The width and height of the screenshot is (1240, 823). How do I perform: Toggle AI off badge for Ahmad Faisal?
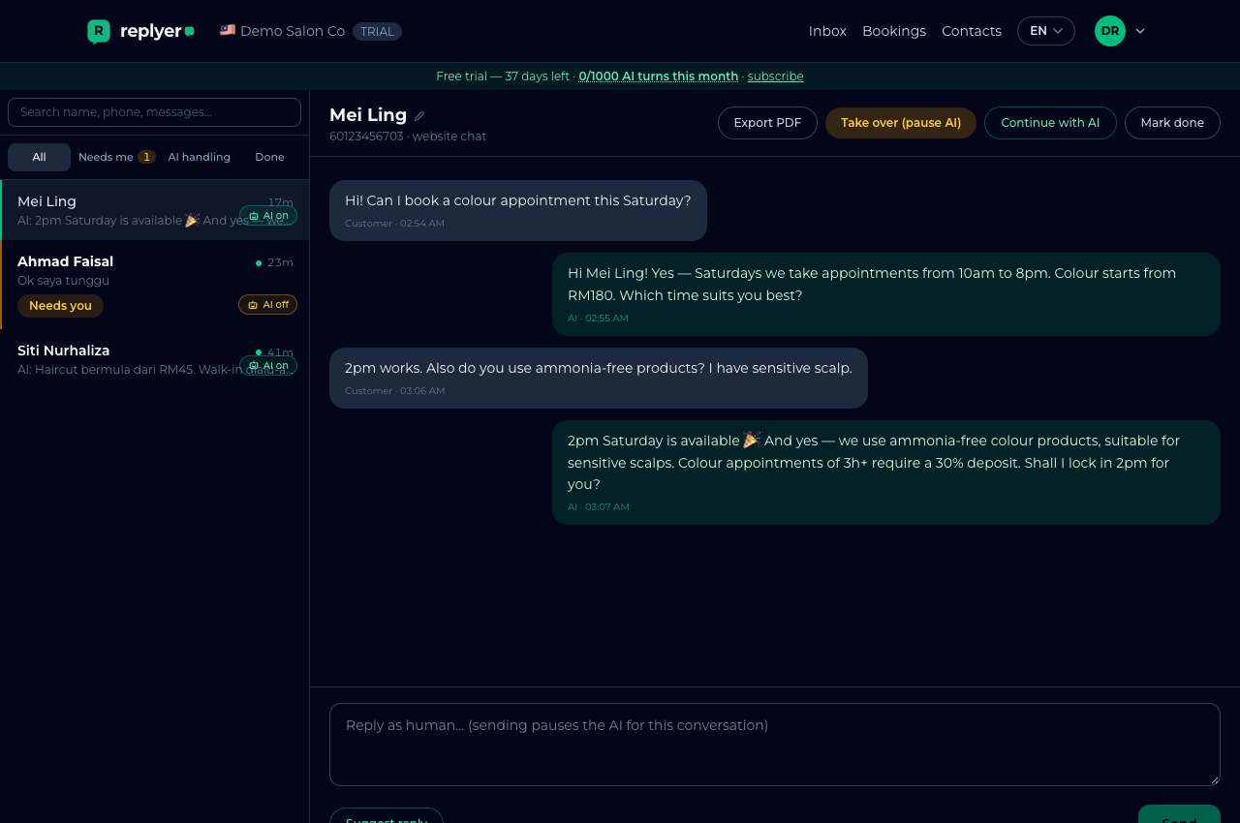[267, 305]
